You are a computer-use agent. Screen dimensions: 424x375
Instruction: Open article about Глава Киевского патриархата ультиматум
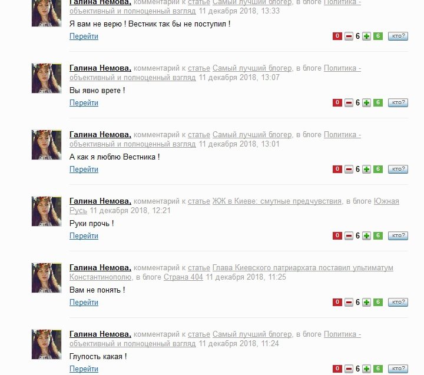coord(231,272)
